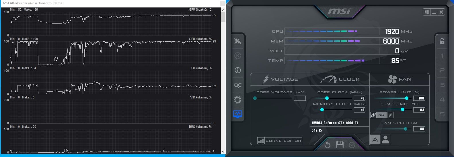Open the Curve Editor button

click(x=280, y=141)
